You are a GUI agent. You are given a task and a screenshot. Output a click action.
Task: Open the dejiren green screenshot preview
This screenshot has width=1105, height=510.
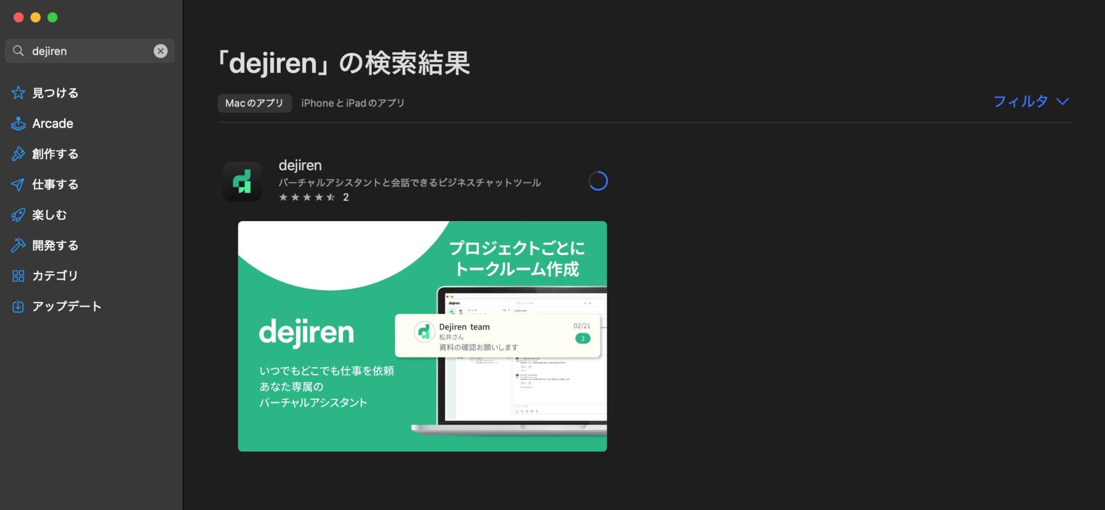(422, 336)
